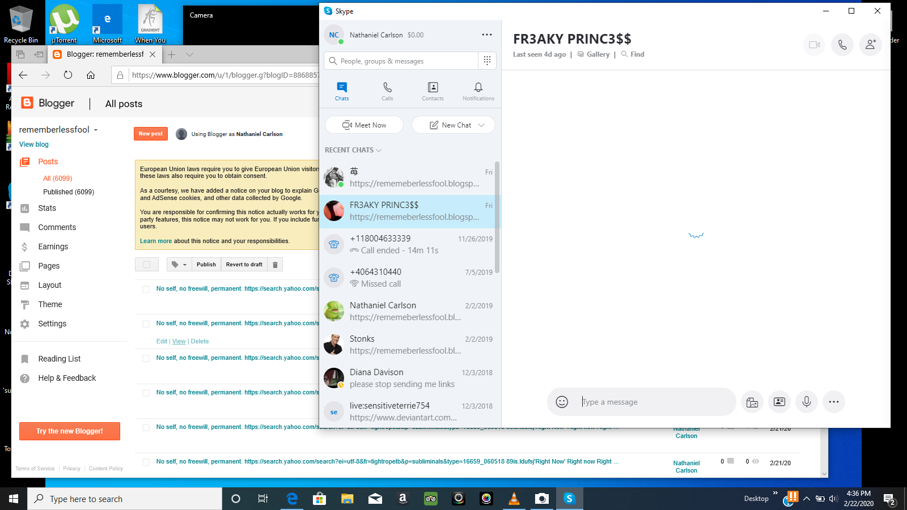
Task: Open VLC from the taskbar
Action: coord(514,499)
